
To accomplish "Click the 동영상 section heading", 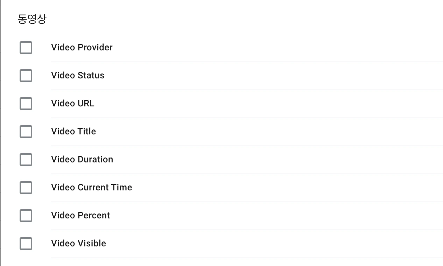I will point(32,19).
